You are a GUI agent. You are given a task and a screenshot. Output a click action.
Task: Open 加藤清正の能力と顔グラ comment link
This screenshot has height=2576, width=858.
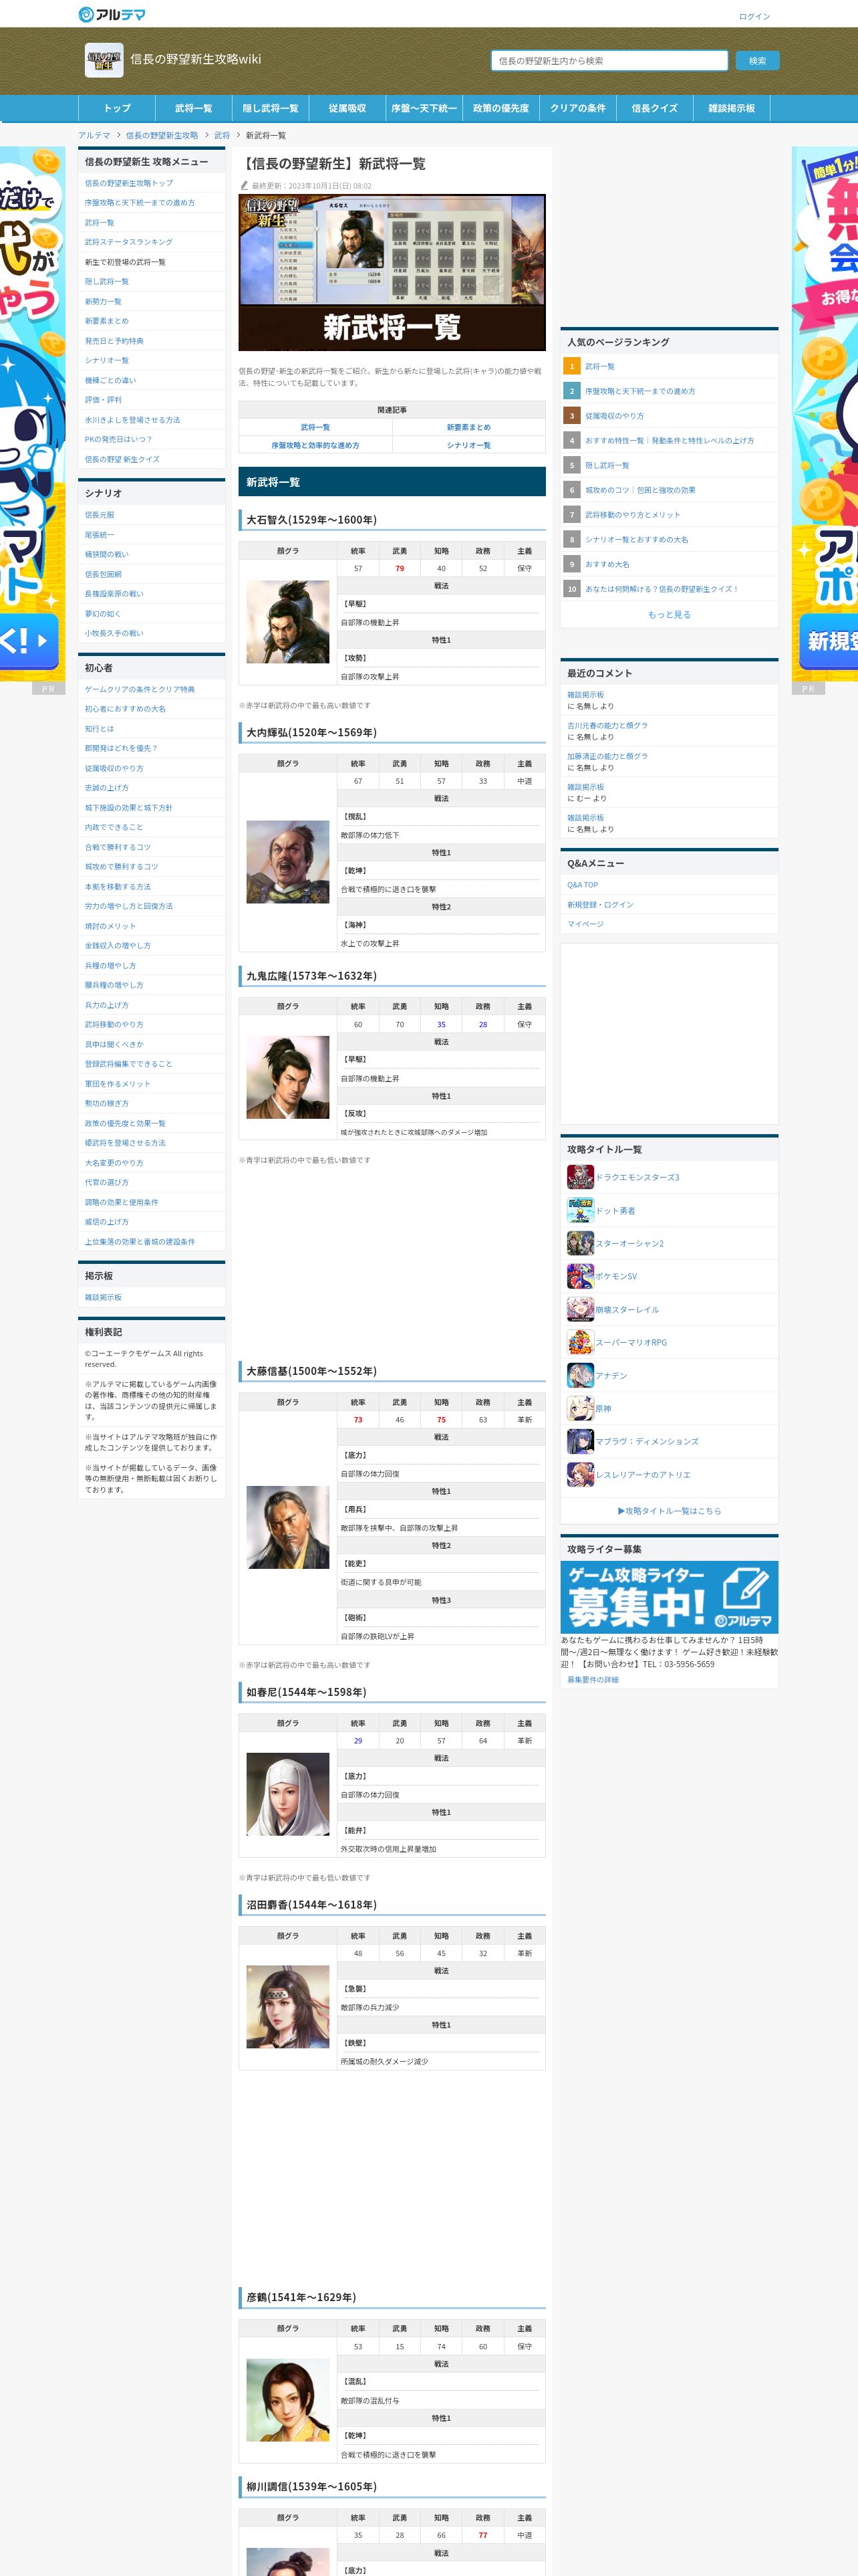point(607,757)
